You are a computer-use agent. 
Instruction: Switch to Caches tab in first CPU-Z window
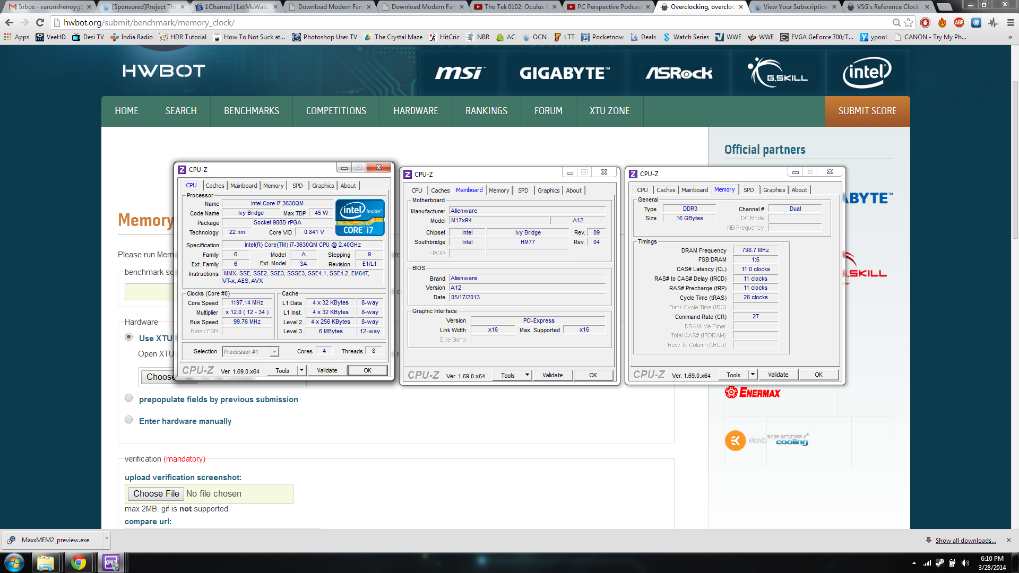215,186
